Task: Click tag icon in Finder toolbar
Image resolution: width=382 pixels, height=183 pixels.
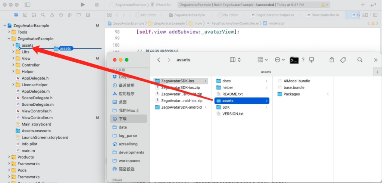Action: [343, 60]
